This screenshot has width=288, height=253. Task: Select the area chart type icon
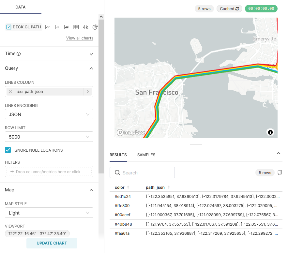tap(67, 27)
